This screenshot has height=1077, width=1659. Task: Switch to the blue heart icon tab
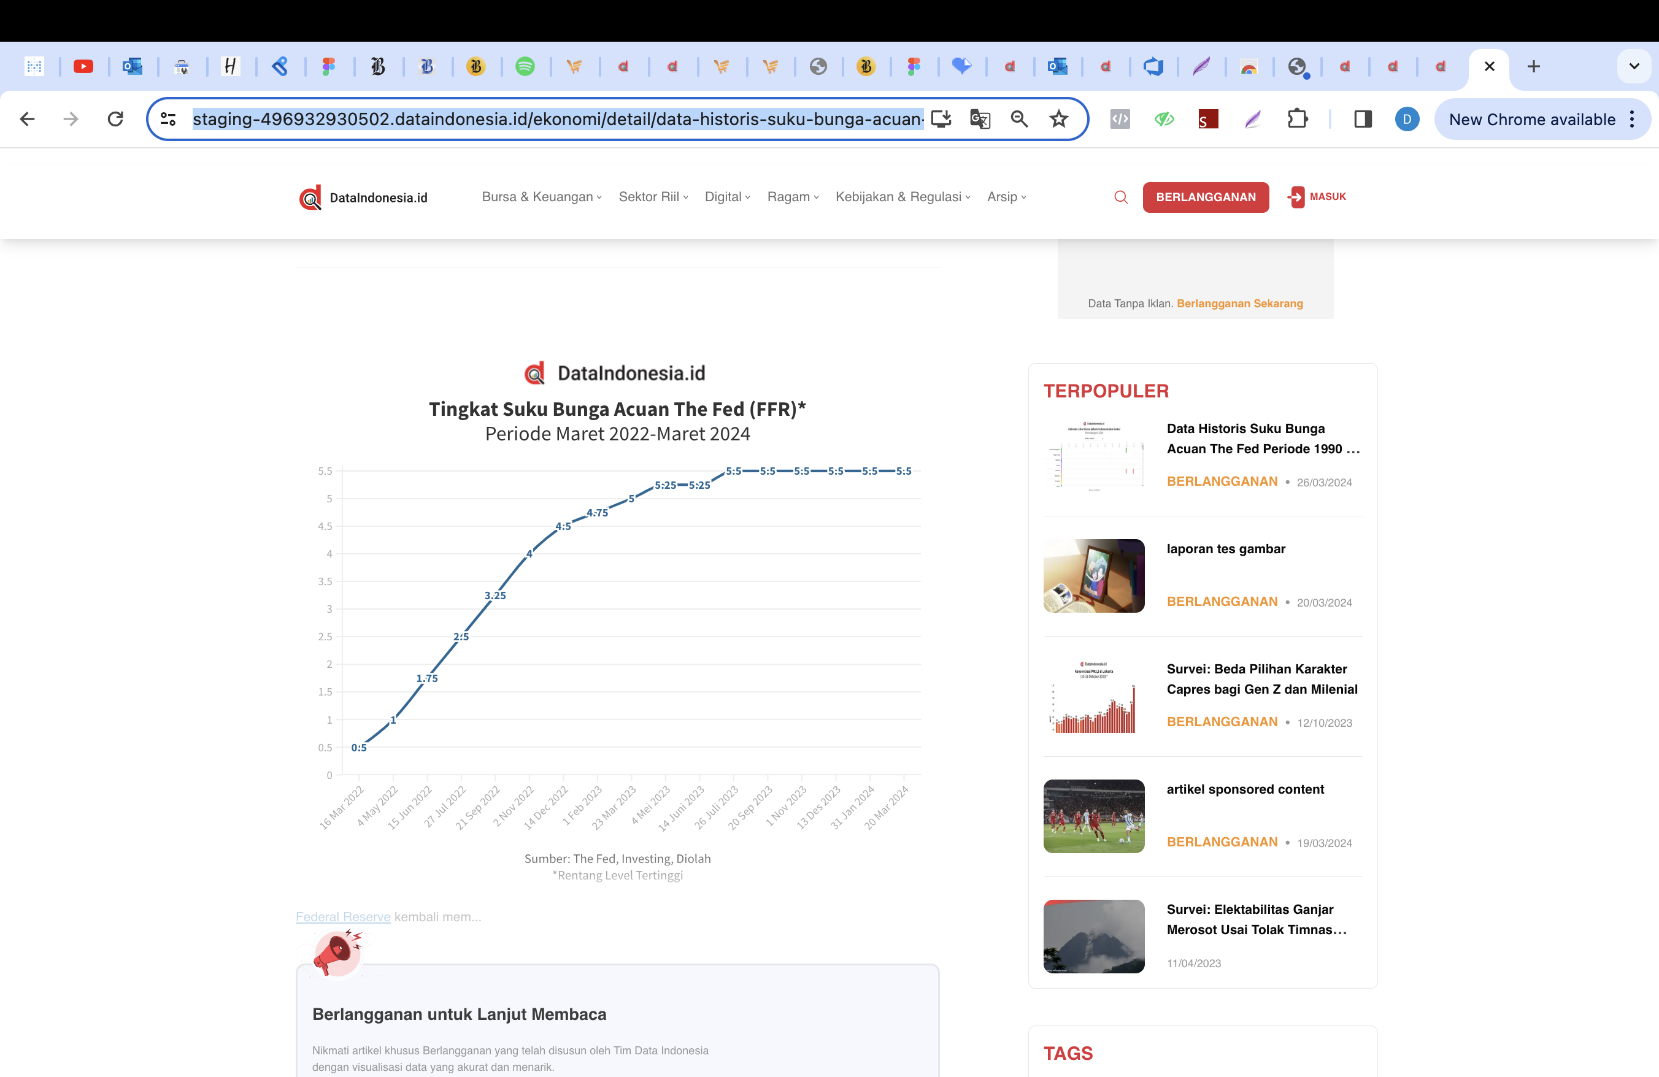tap(961, 66)
